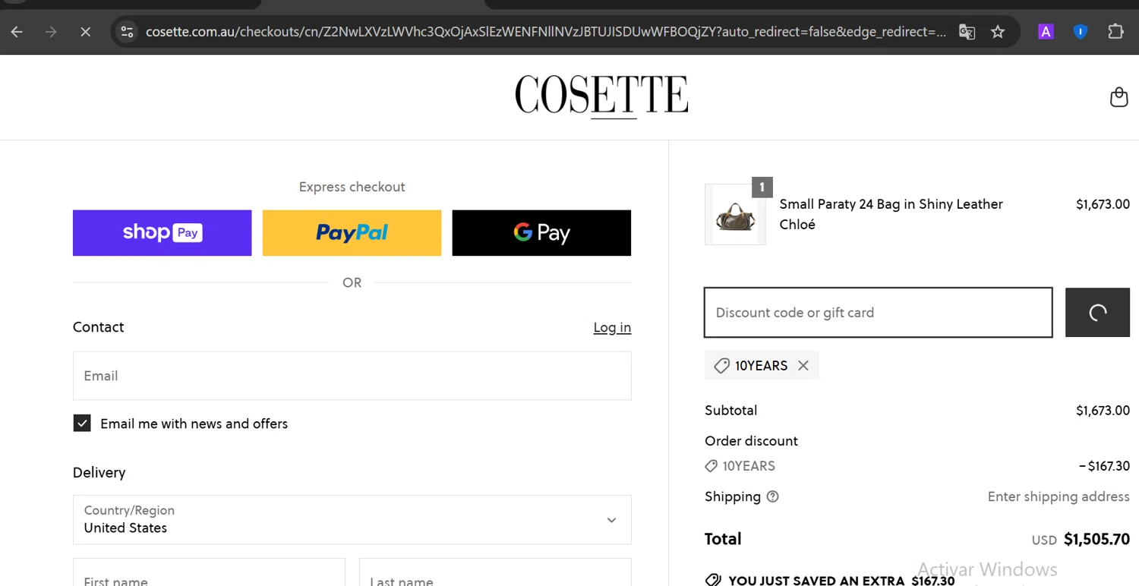Click the Email input field

(x=352, y=376)
